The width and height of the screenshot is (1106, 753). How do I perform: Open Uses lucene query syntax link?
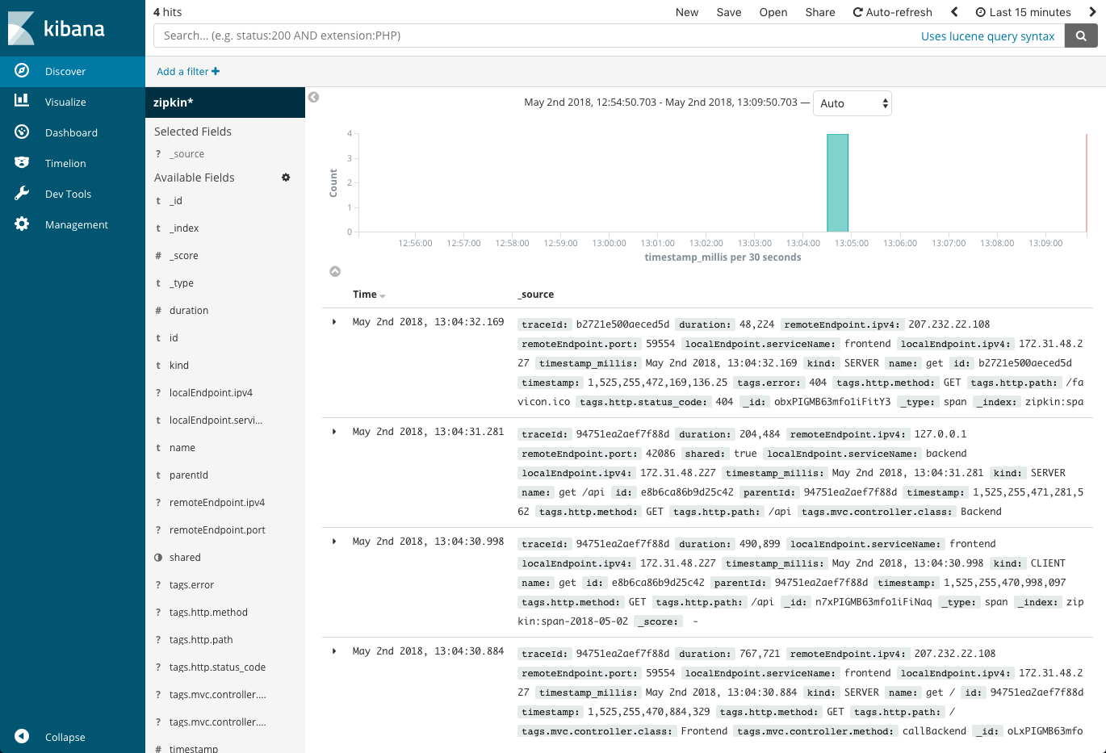click(x=987, y=36)
